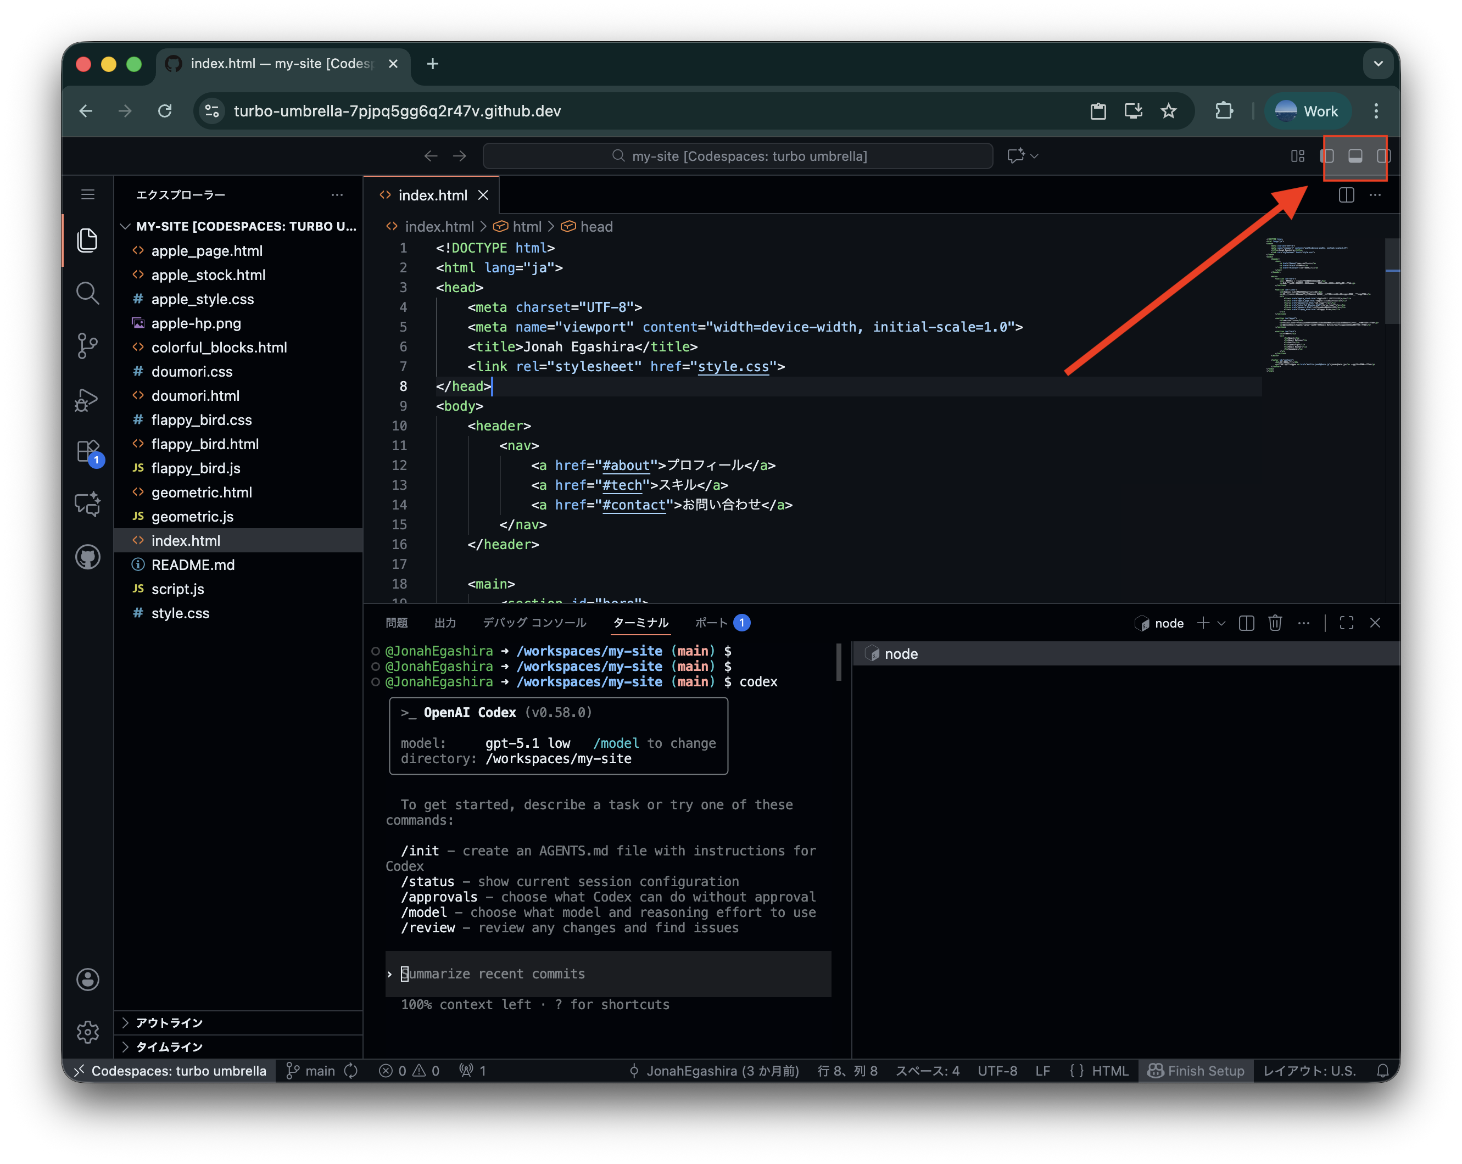Open Extensions view with badge

click(x=87, y=451)
